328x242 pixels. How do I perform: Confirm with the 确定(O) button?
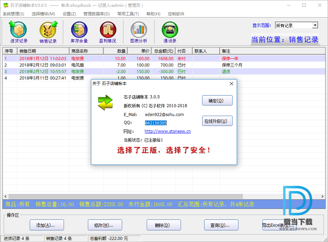click(217, 100)
